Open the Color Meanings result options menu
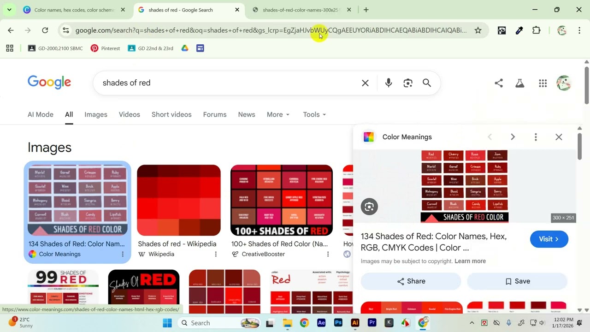Viewport: 590px width, 332px height. [x=123, y=254]
